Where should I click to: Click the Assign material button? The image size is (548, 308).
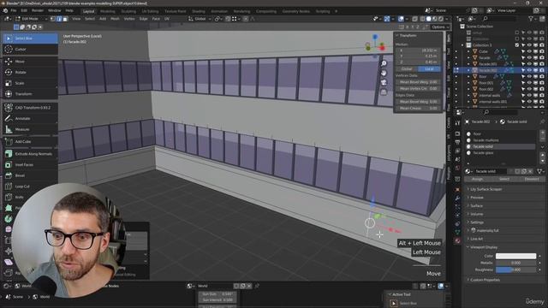[477, 179]
